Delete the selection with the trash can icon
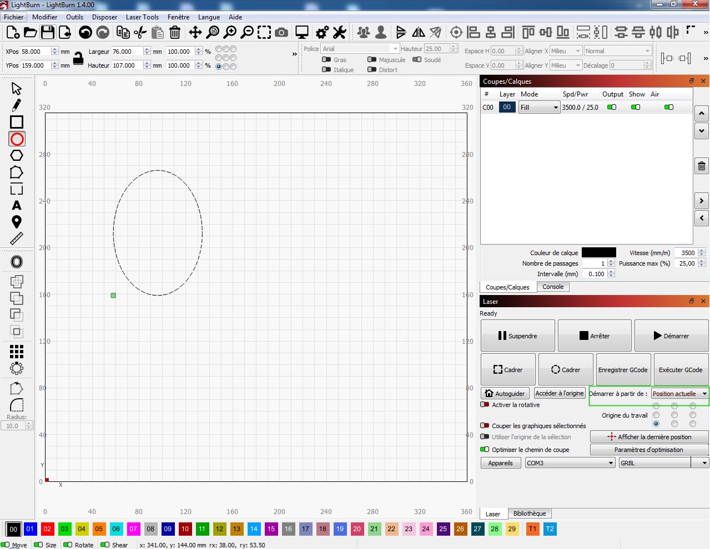710x549 pixels. coord(175,32)
